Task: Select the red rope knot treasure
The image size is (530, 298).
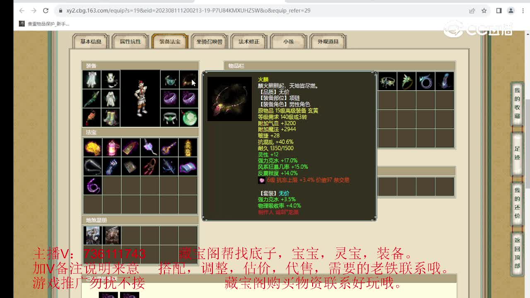Action: [149, 166]
